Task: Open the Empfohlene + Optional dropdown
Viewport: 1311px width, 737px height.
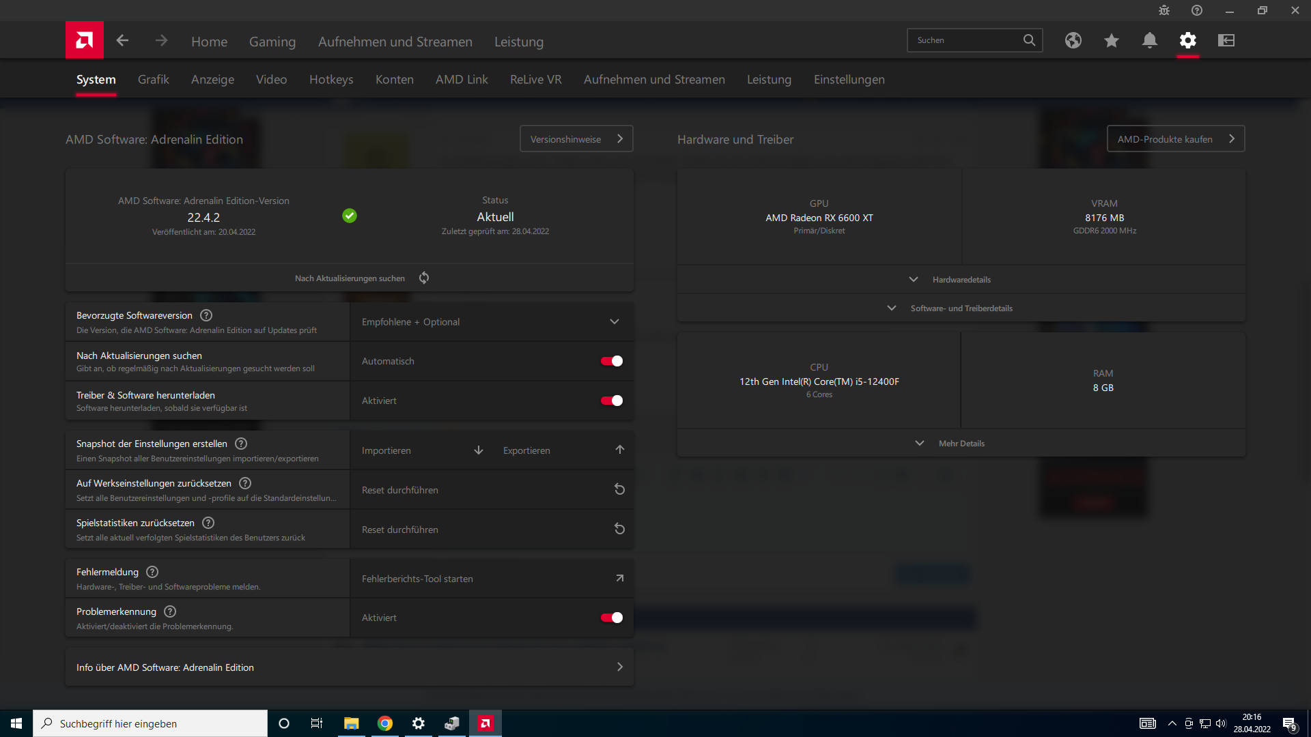Action: coord(613,321)
